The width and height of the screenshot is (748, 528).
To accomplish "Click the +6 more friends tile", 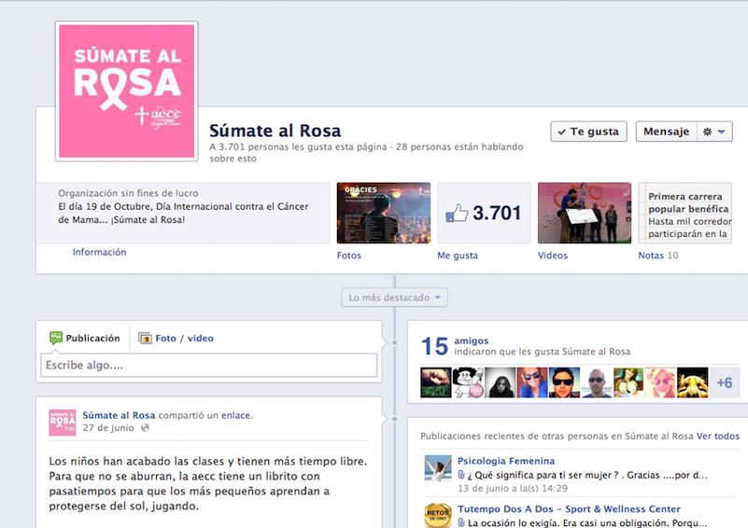I will [725, 382].
